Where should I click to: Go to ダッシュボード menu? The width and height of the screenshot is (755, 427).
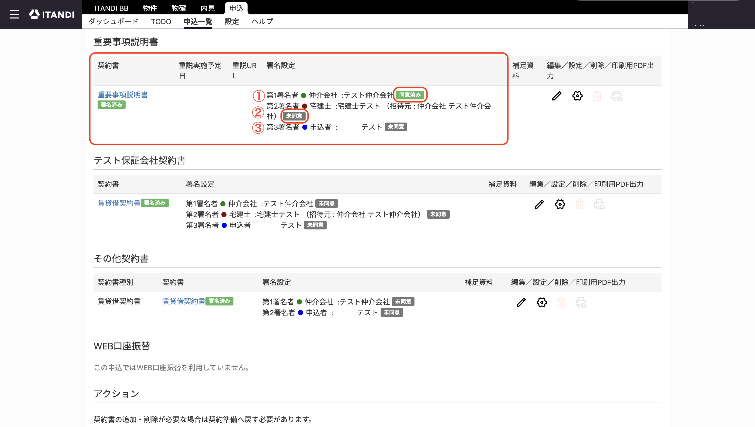point(114,21)
